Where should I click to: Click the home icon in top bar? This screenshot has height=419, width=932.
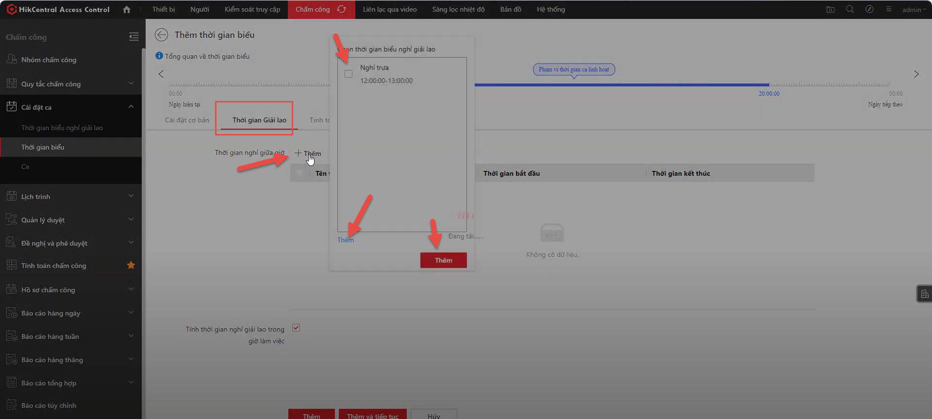127,10
